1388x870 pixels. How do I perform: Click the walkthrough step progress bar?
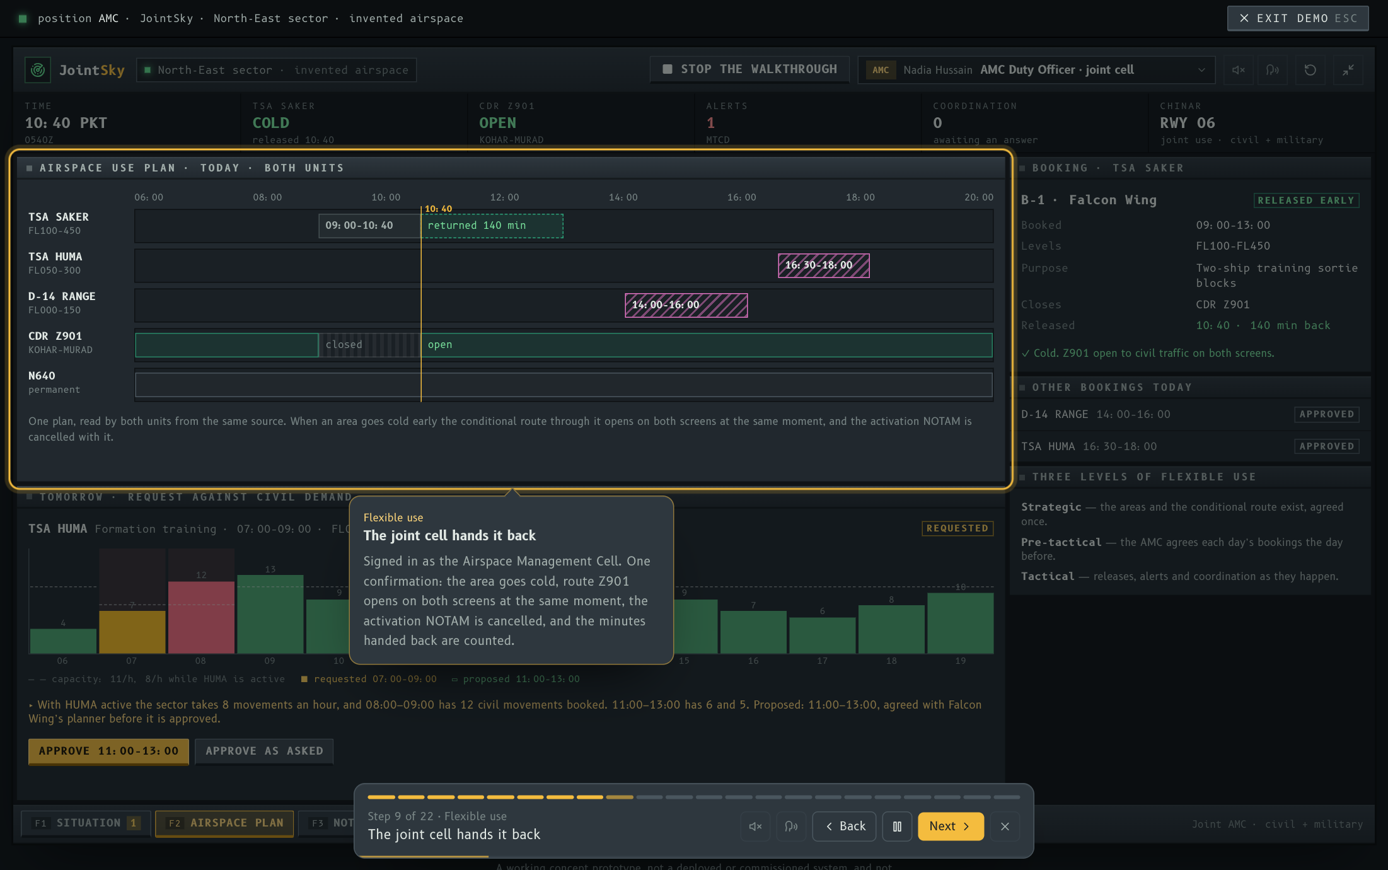pos(693,797)
